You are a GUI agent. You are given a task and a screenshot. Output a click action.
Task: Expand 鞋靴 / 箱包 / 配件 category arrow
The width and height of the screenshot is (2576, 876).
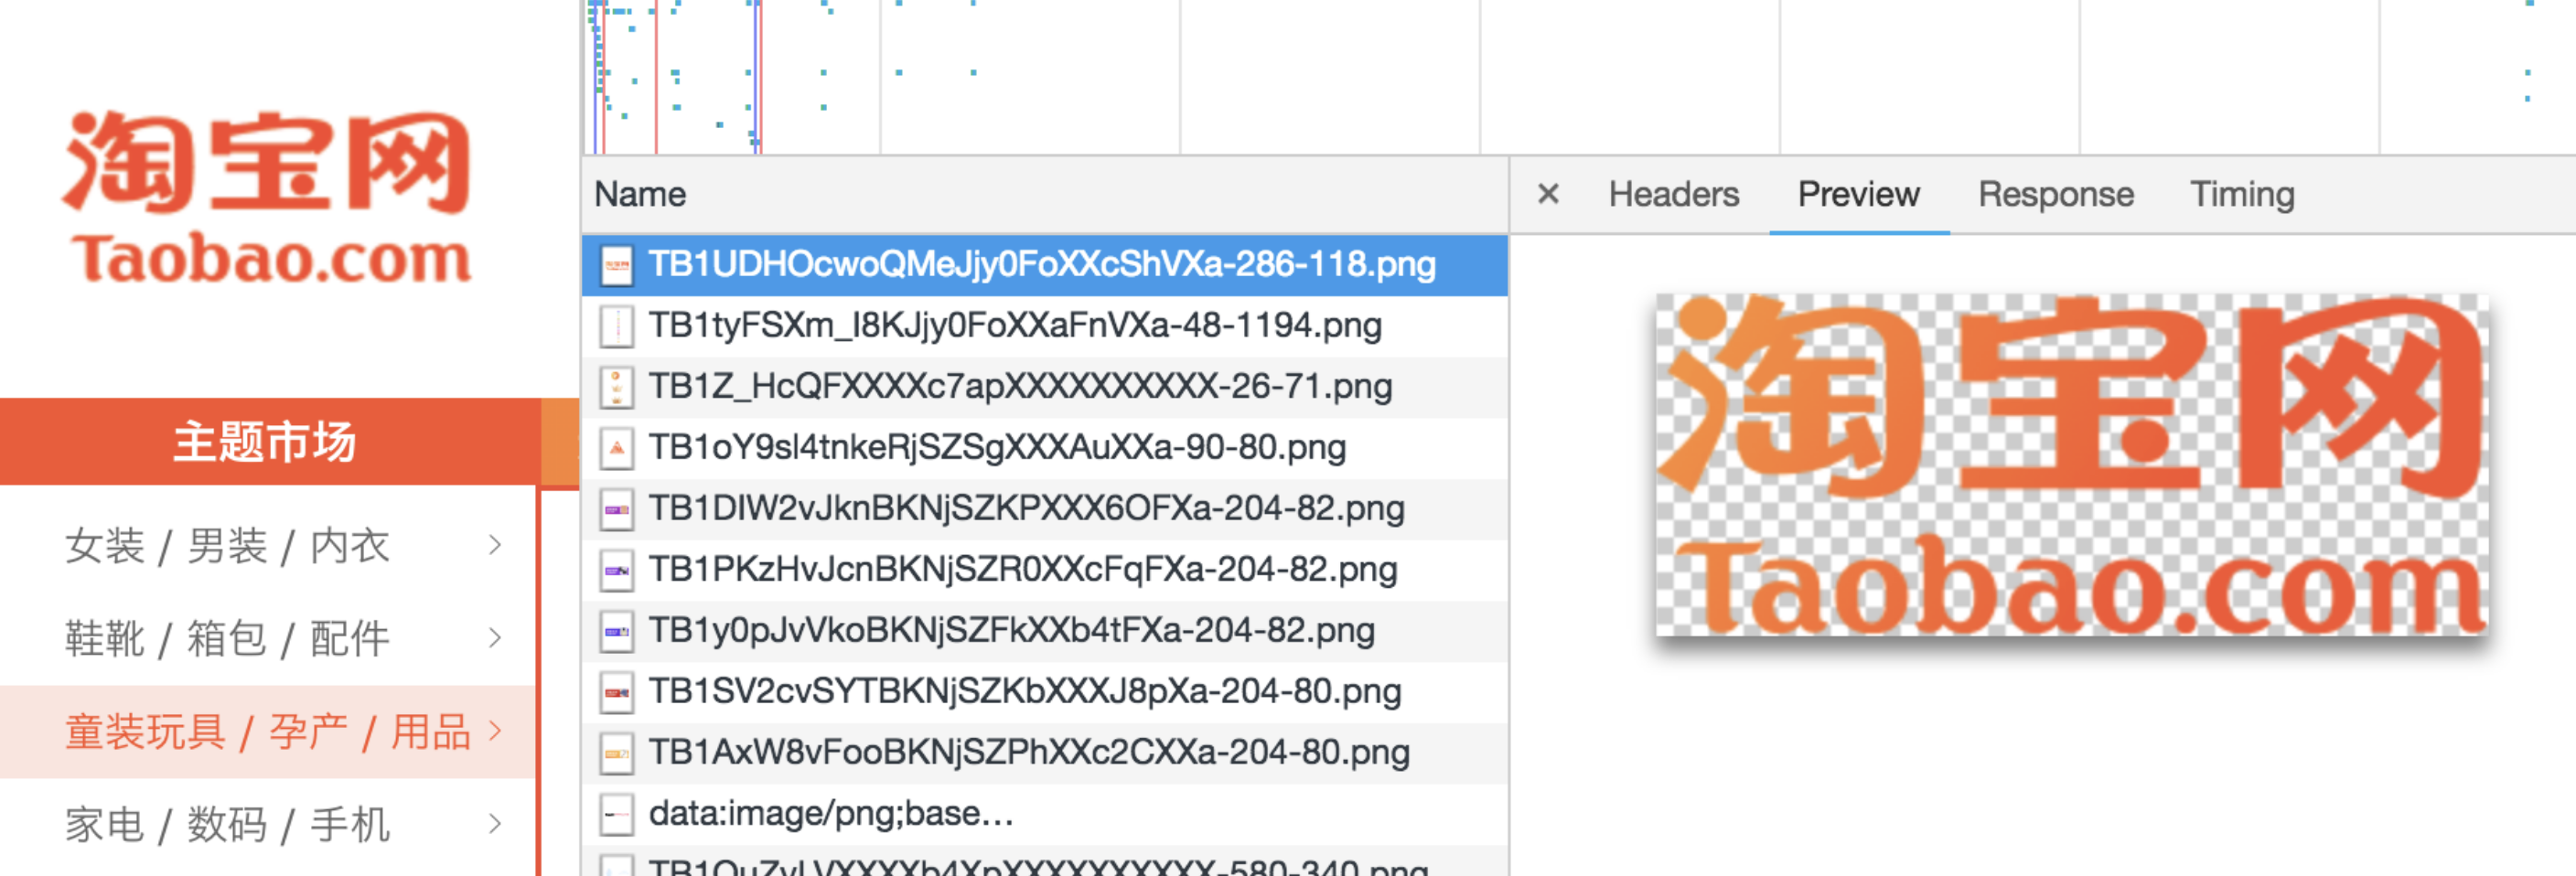click(494, 638)
